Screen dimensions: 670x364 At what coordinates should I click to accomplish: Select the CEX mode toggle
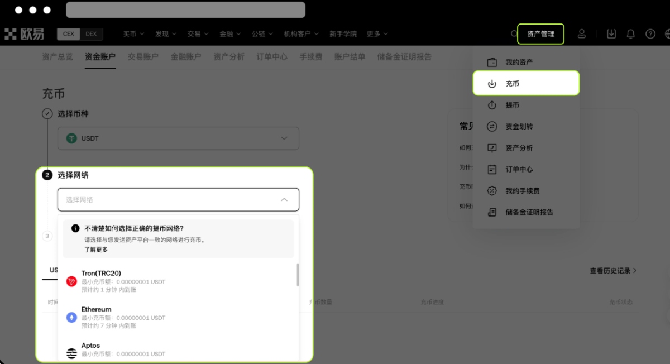point(68,33)
